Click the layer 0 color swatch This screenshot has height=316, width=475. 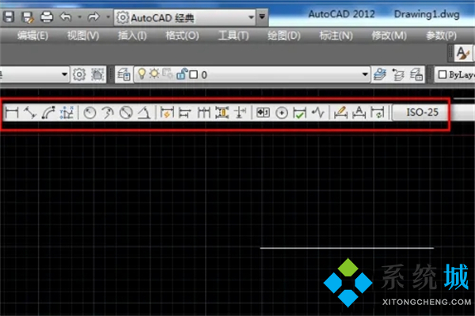tap(193, 74)
